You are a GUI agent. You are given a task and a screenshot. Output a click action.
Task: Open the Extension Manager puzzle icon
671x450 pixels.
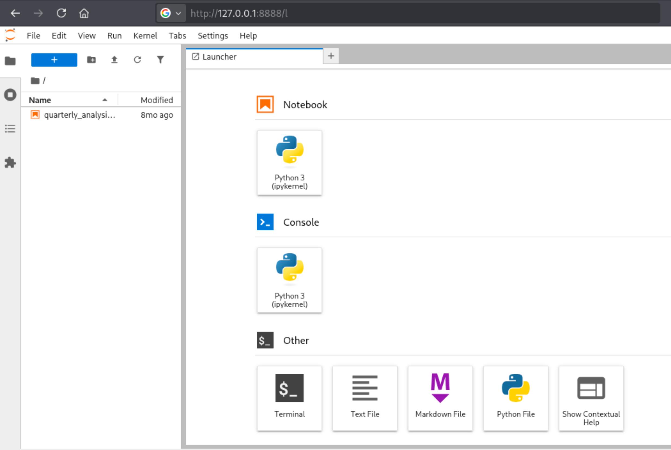click(10, 163)
